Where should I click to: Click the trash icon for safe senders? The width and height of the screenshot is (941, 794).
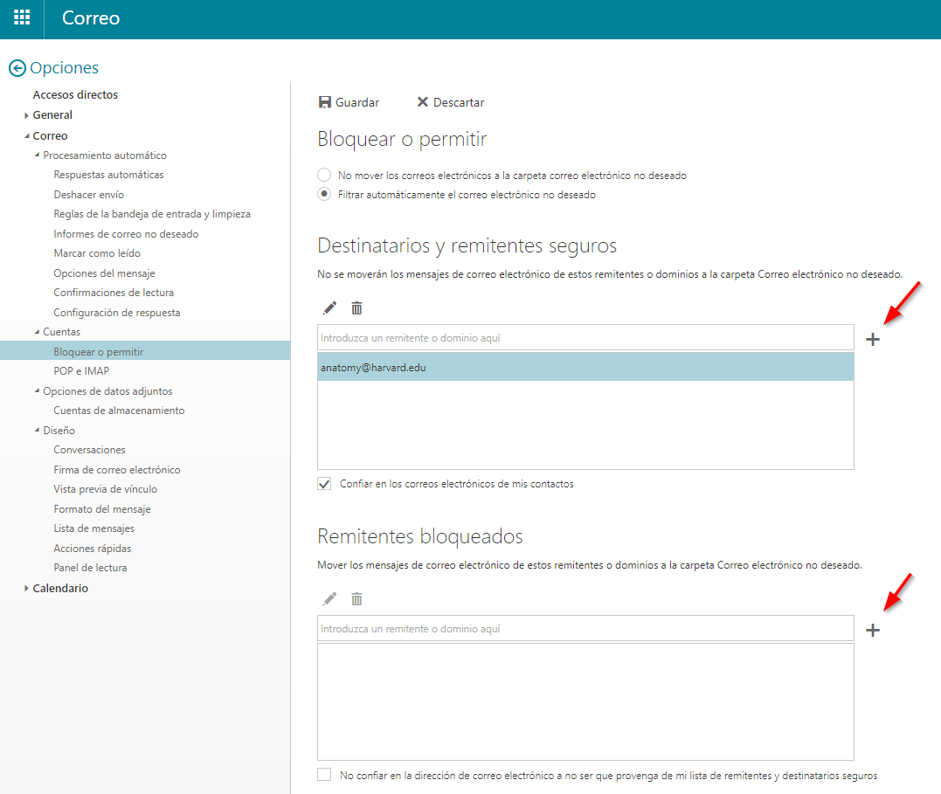point(356,308)
